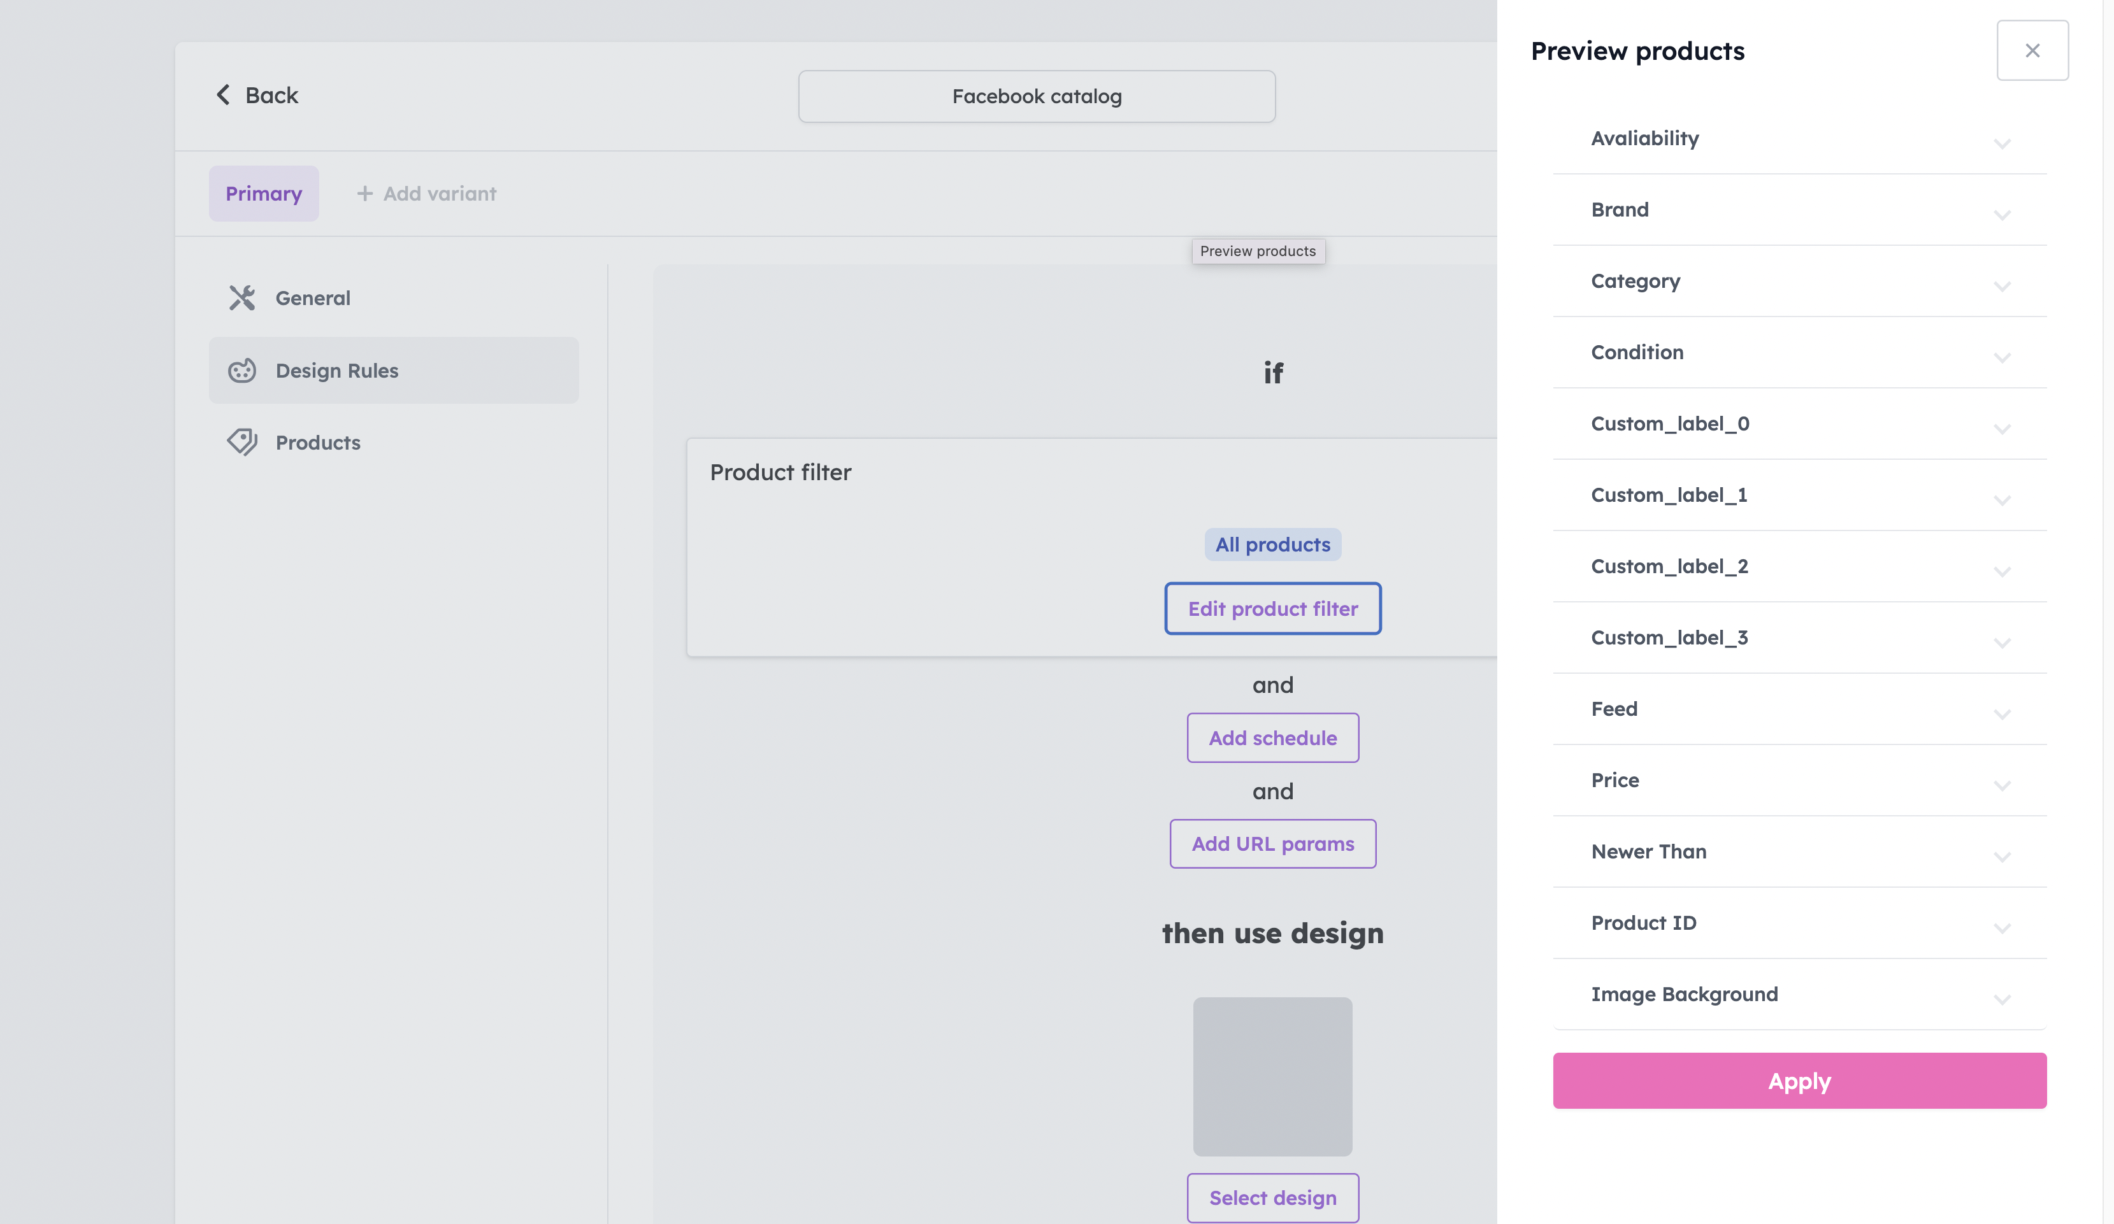2114x1224 pixels.
Task: Click Edit product filter button
Action: (x=1272, y=608)
